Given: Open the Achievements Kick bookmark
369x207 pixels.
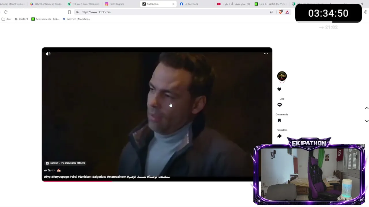Looking at the screenshot, I should coord(45,19).
